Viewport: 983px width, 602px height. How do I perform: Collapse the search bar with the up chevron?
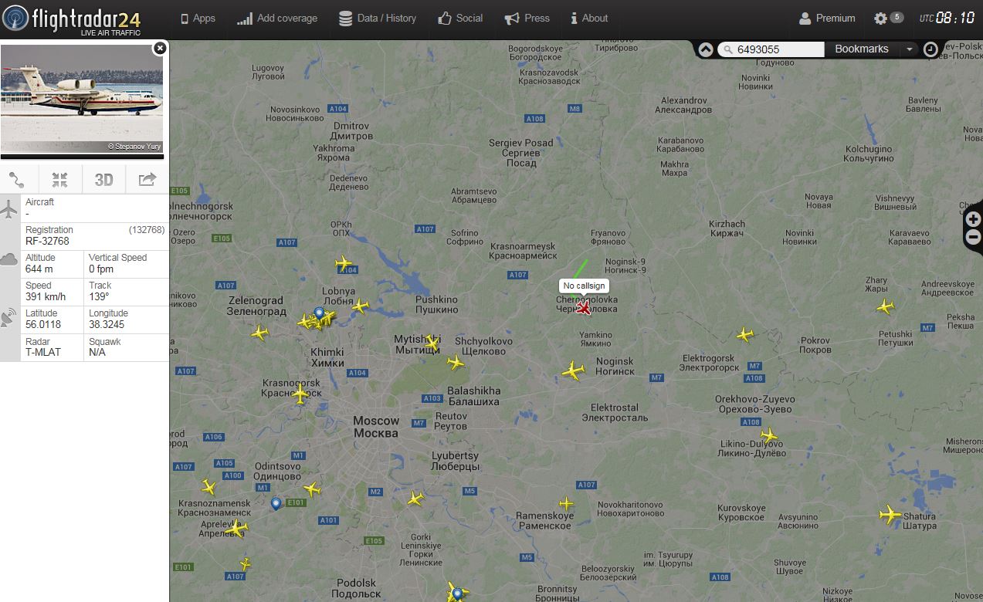(706, 49)
